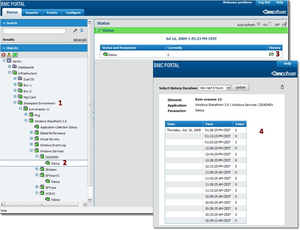Viewport: 300px width, 230px height.
Task: Click Log Out in main window
Action: [264, 2]
